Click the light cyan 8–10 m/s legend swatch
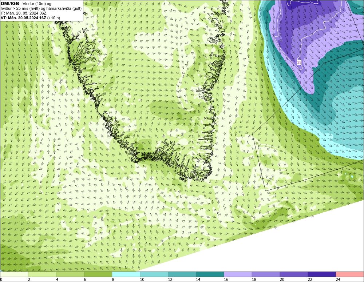The width and height of the screenshot is (364, 282). [x=126, y=274]
